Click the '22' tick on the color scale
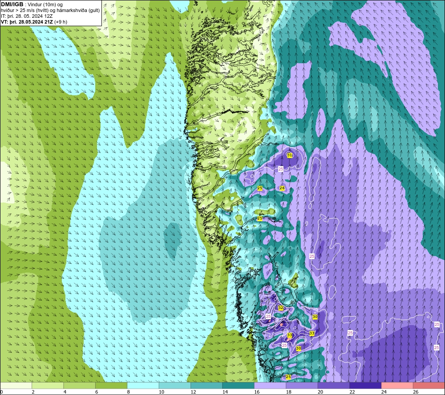This screenshot has width=445, height=395. 352,392
